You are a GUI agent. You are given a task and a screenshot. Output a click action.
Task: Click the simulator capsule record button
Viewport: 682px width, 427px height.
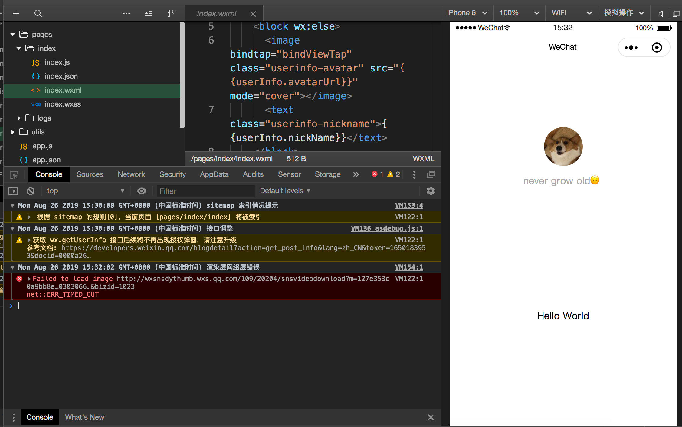click(657, 48)
